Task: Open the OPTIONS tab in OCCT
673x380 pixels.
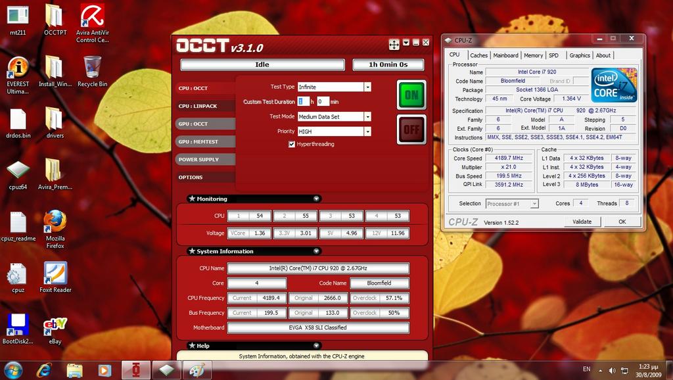Action: tap(205, 178)
